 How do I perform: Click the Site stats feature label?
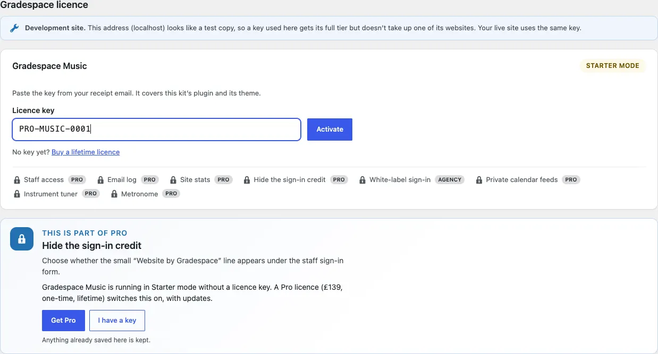coord(195,180)
